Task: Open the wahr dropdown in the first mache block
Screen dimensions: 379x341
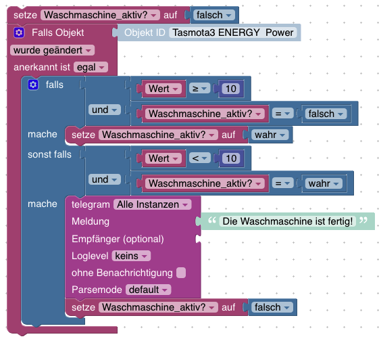Action: [270, 135]
